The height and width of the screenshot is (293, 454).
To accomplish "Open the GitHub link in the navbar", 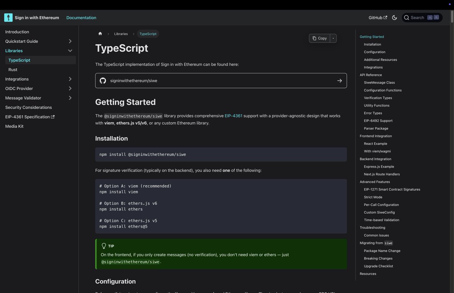I will point(378,18).
